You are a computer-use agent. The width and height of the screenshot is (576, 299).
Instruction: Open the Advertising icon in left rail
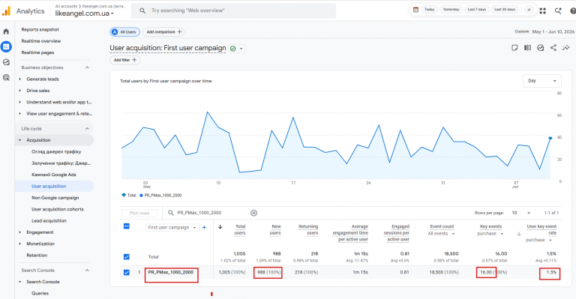coord(6,77)
